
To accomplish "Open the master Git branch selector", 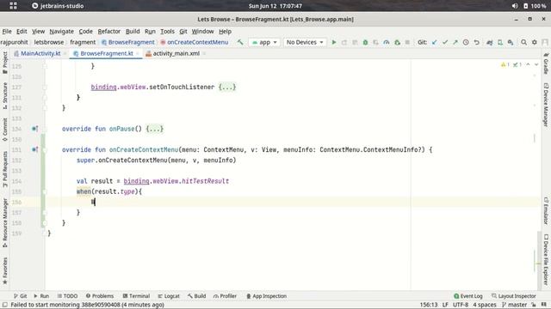I will [515, 305].
